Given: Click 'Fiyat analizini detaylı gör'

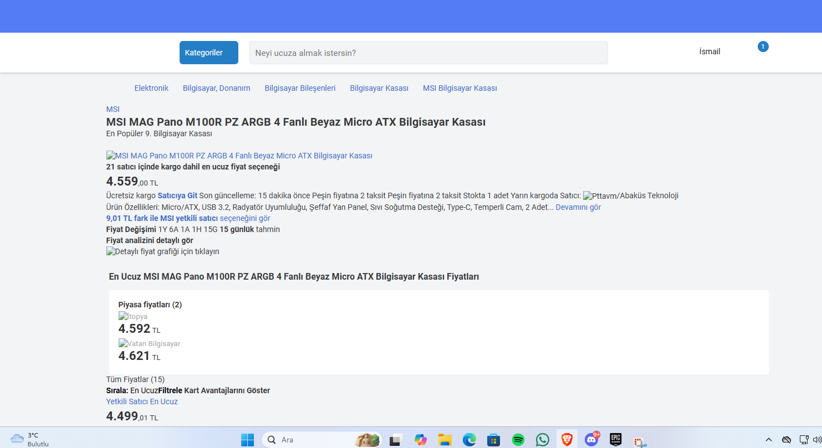Looking at the screenshot, I should (x=150, y=240).
